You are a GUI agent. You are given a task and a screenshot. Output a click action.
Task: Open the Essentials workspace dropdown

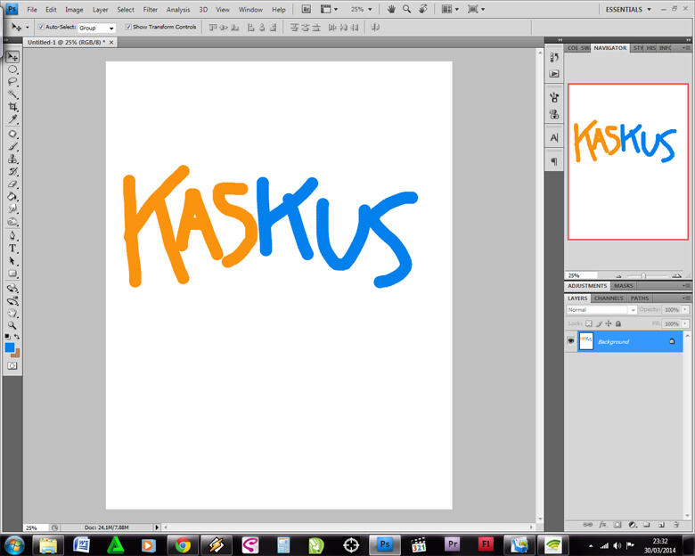click(x=628, y=9)
